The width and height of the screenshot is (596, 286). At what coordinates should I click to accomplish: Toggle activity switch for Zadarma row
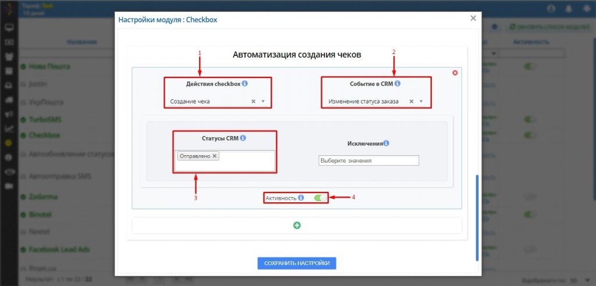pos(530,198)
